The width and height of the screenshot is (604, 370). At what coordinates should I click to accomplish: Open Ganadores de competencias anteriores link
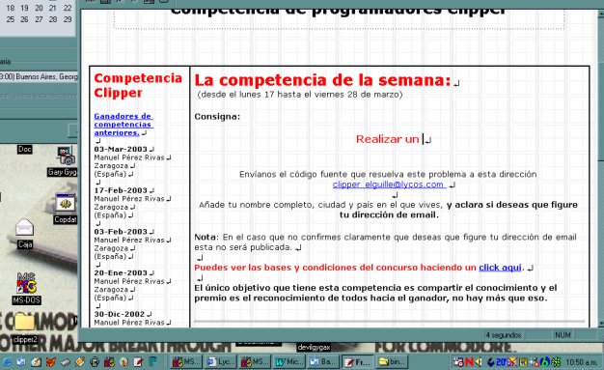pos(123,125)
